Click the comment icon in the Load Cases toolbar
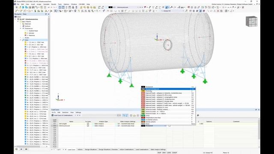This screenshot has height=154, width=274. click(198, 115)
